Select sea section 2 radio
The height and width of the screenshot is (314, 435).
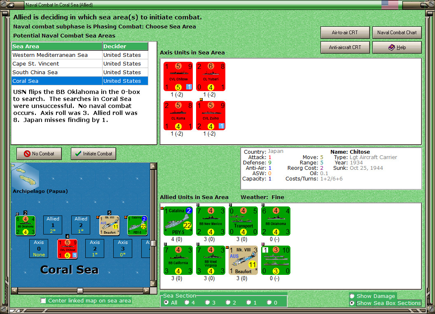228,302
